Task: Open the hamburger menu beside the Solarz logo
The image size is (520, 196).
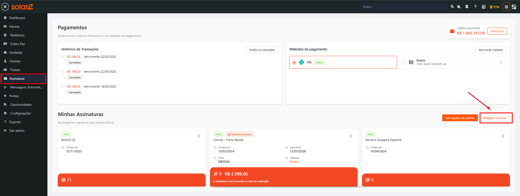Action: tap(5, 7)
